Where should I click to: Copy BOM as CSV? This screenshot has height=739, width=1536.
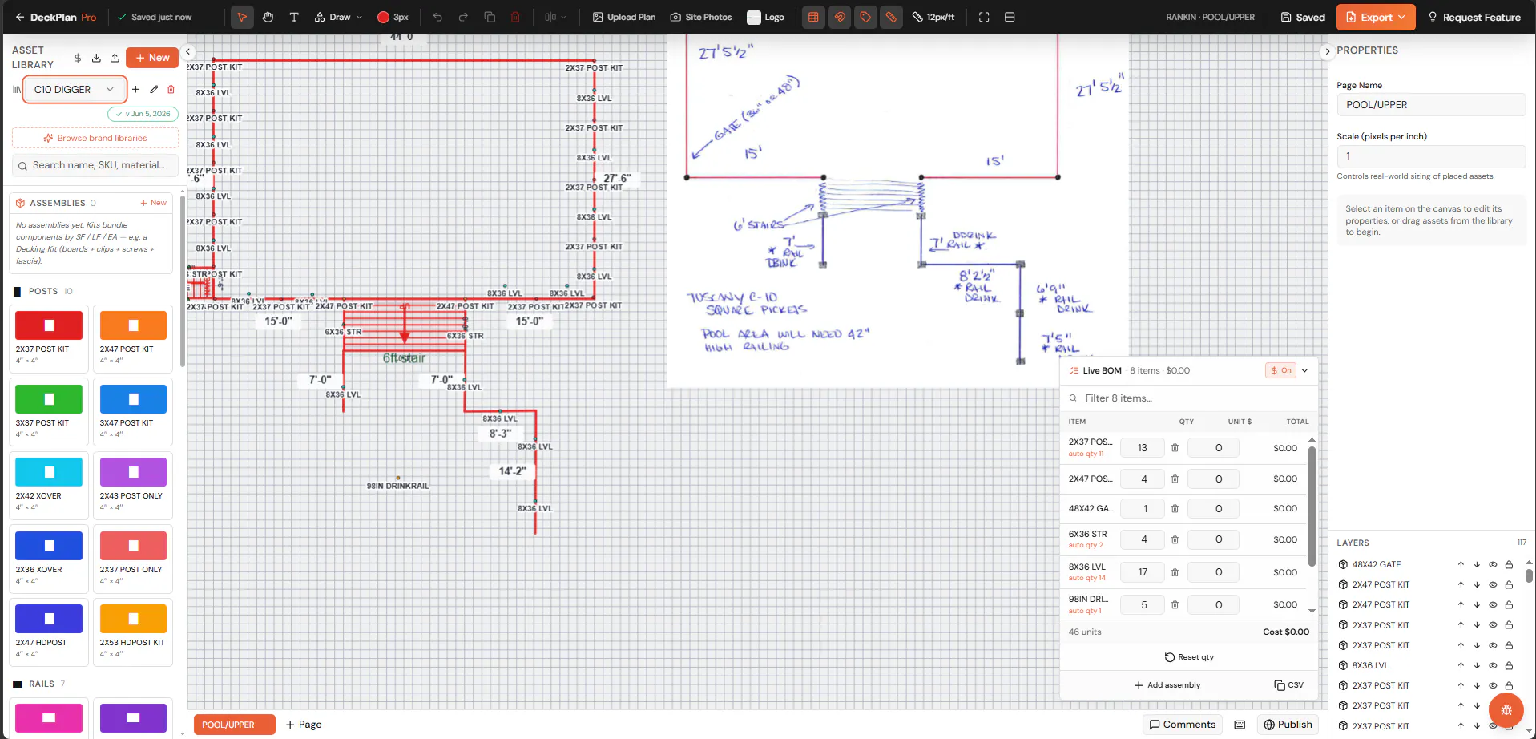[x=1289, y=685]
